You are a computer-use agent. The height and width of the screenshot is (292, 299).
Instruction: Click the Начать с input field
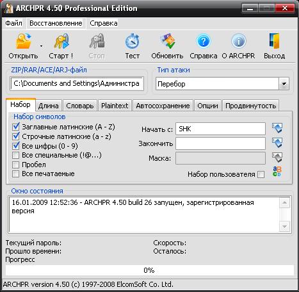(x=220, y=129)
